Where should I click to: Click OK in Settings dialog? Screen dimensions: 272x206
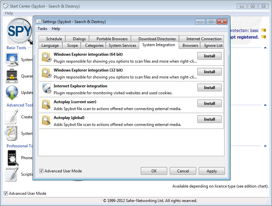pyautogui.click(x=154, y=171)
